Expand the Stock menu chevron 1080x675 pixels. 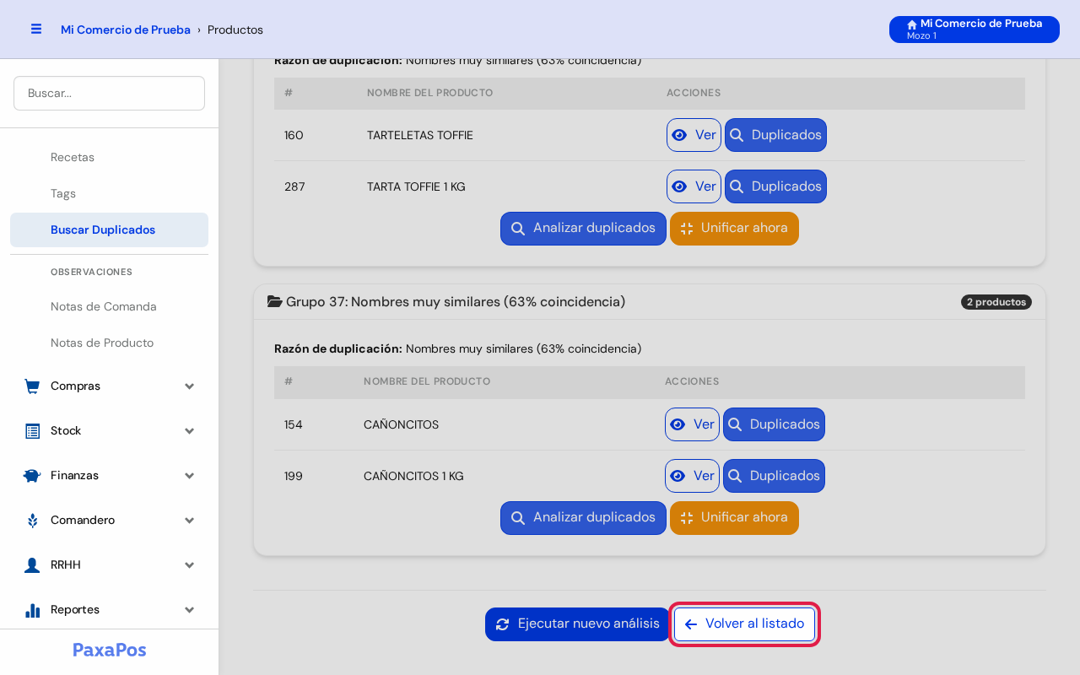[190, 431]
